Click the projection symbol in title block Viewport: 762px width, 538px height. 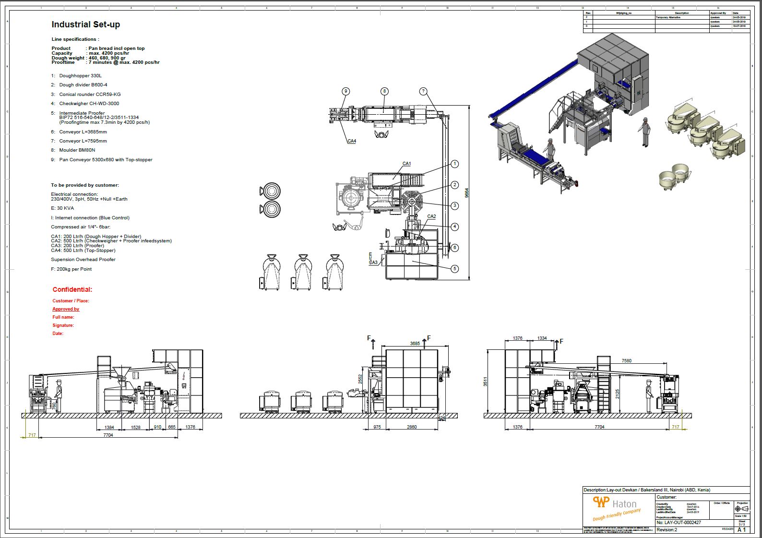[742, 509]
